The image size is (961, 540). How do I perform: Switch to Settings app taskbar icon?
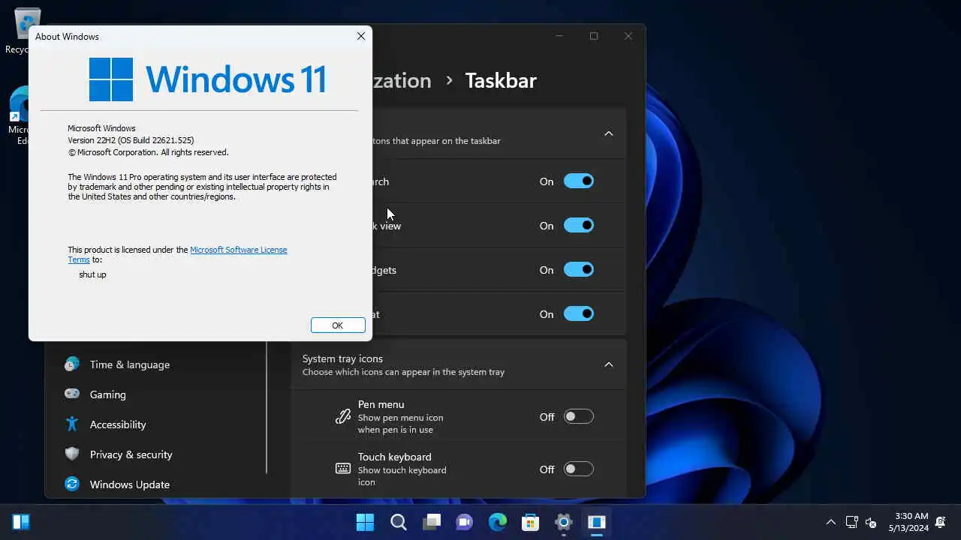(x=563, y=522)
